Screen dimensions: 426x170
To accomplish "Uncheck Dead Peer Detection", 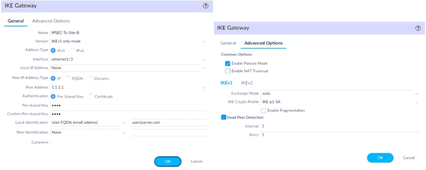I will tap(223, 117).
